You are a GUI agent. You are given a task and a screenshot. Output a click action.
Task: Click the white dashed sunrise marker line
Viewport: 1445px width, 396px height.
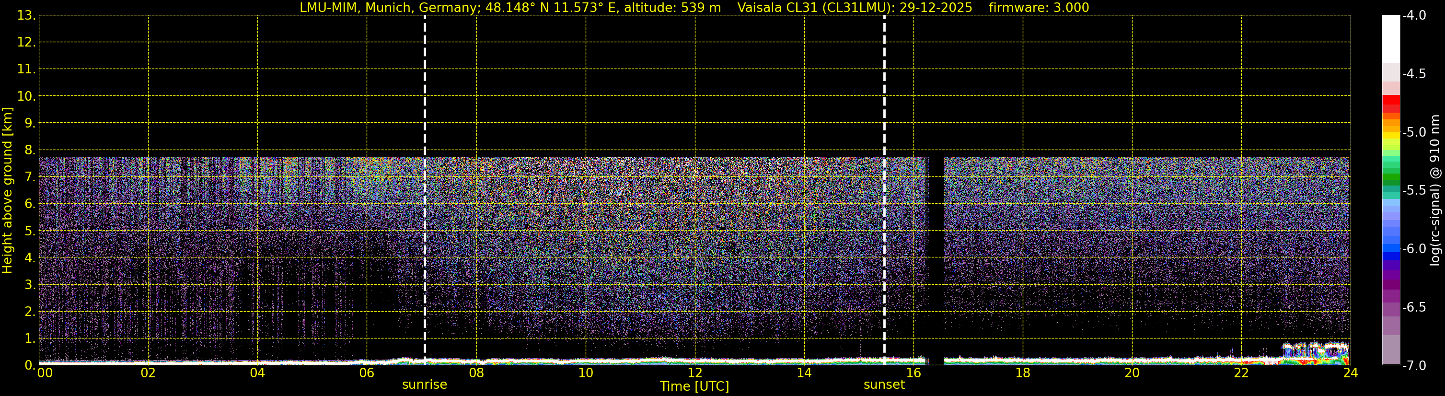(425, 191)
